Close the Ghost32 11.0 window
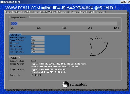 coord(129,2)
